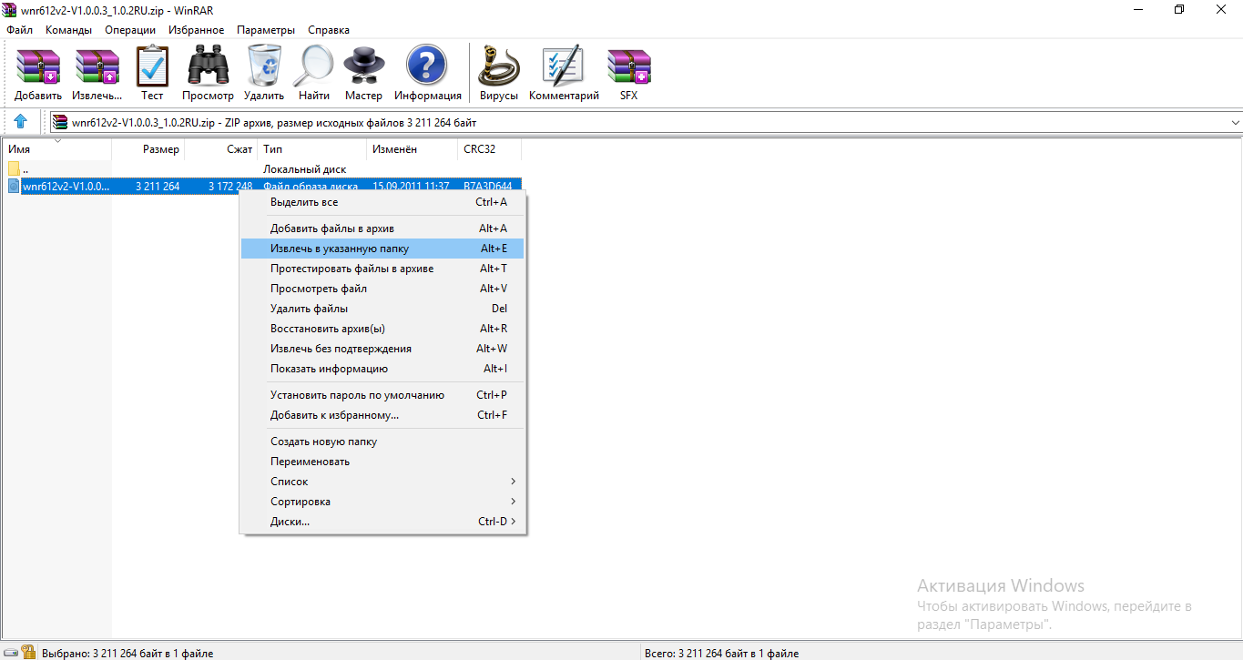Open the Операции menu
The image size is (1243, 660).
(130, 30)
